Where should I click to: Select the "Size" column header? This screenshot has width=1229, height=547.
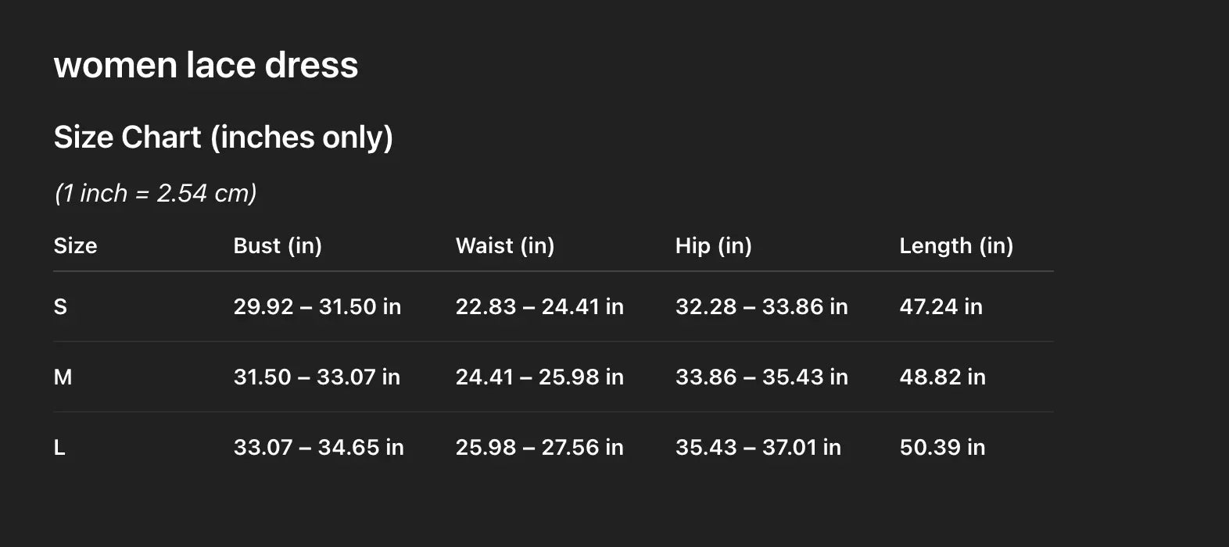75,245
